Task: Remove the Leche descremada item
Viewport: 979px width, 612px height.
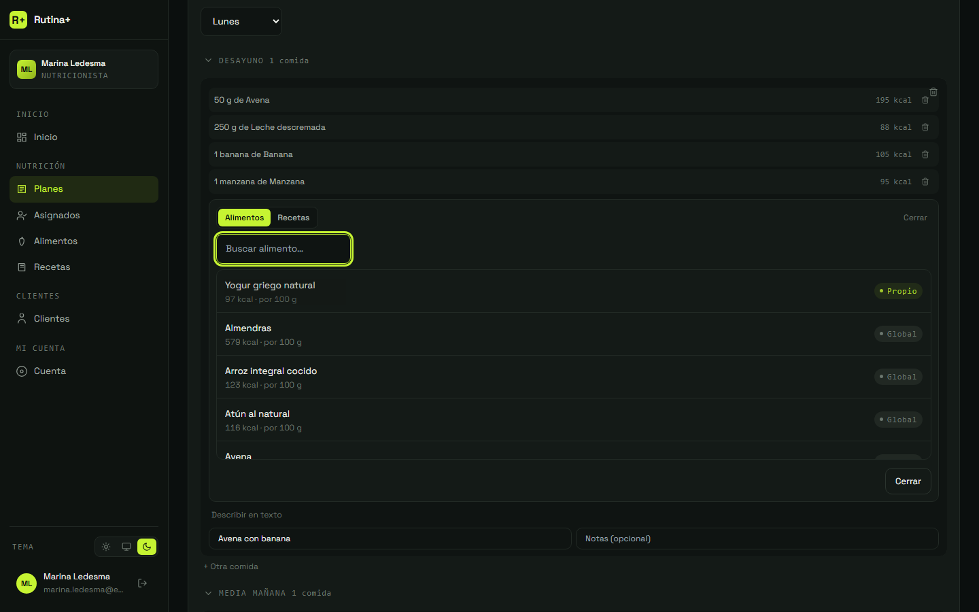Action: pos(925,127)
